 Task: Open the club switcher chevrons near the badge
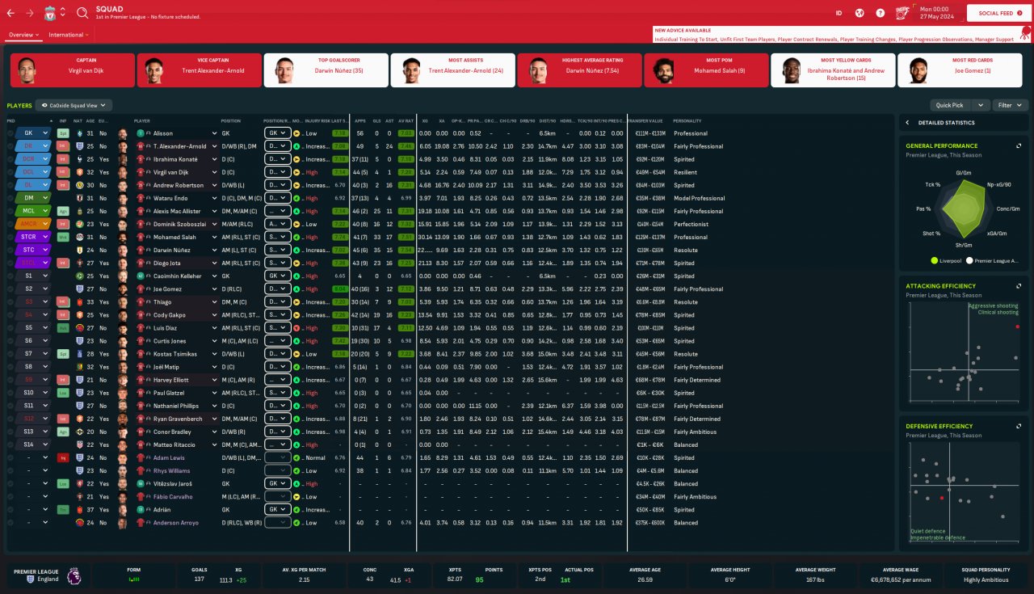point(63,13)
